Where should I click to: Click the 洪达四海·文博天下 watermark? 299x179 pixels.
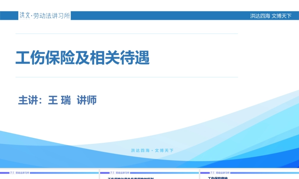click(x=153, y=150)
